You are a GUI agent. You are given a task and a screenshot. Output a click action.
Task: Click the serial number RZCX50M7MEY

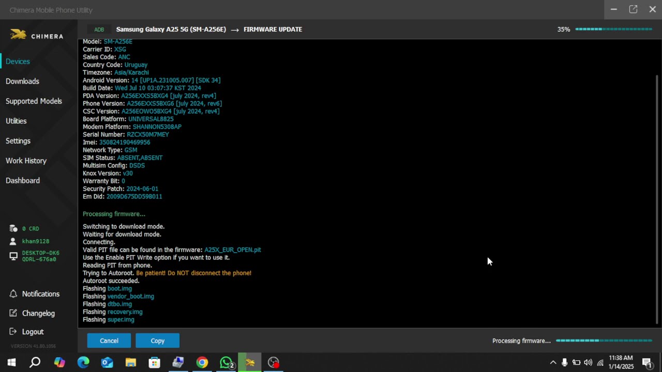coord(148,134)
